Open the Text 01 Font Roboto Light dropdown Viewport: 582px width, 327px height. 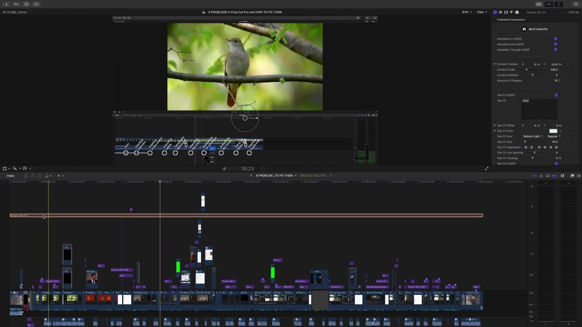(532, 136)
